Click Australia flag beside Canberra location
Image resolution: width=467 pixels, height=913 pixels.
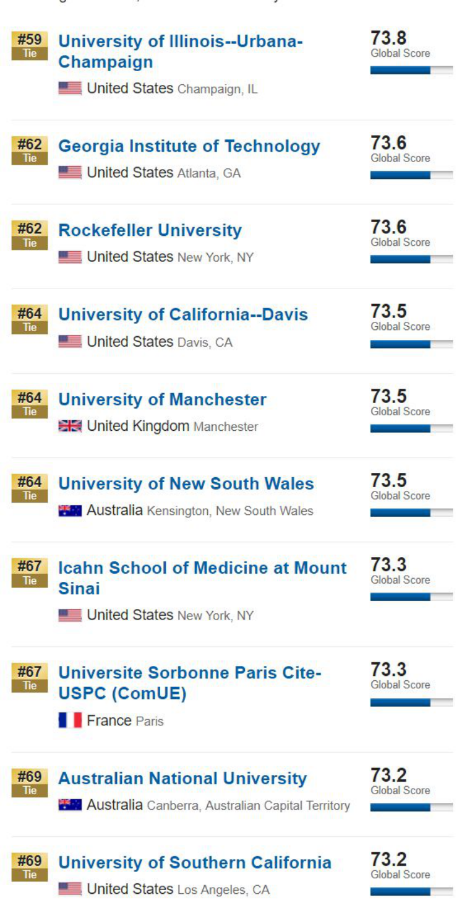pyautogui.click(x=70, y=805)
